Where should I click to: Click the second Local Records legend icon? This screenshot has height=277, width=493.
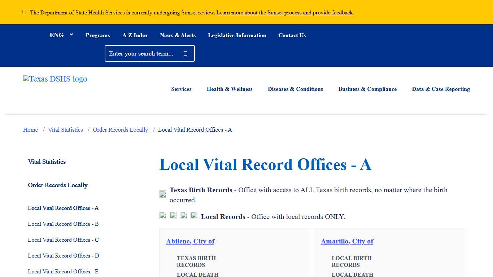pos(173,215)
